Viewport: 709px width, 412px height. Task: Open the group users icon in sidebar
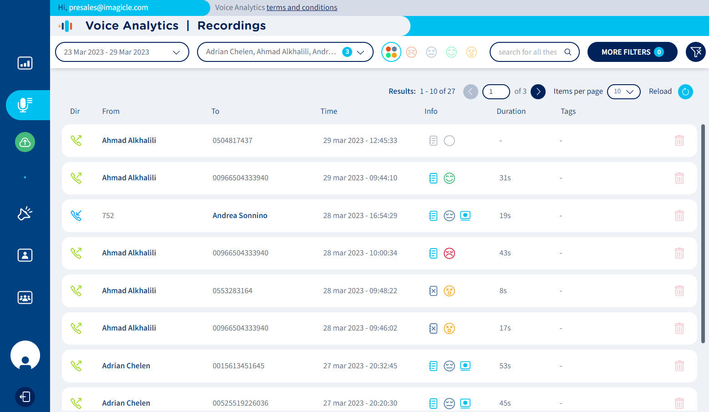[25, 298]
